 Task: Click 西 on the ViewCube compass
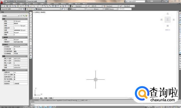pyautogui.click(x=161, y=20)
